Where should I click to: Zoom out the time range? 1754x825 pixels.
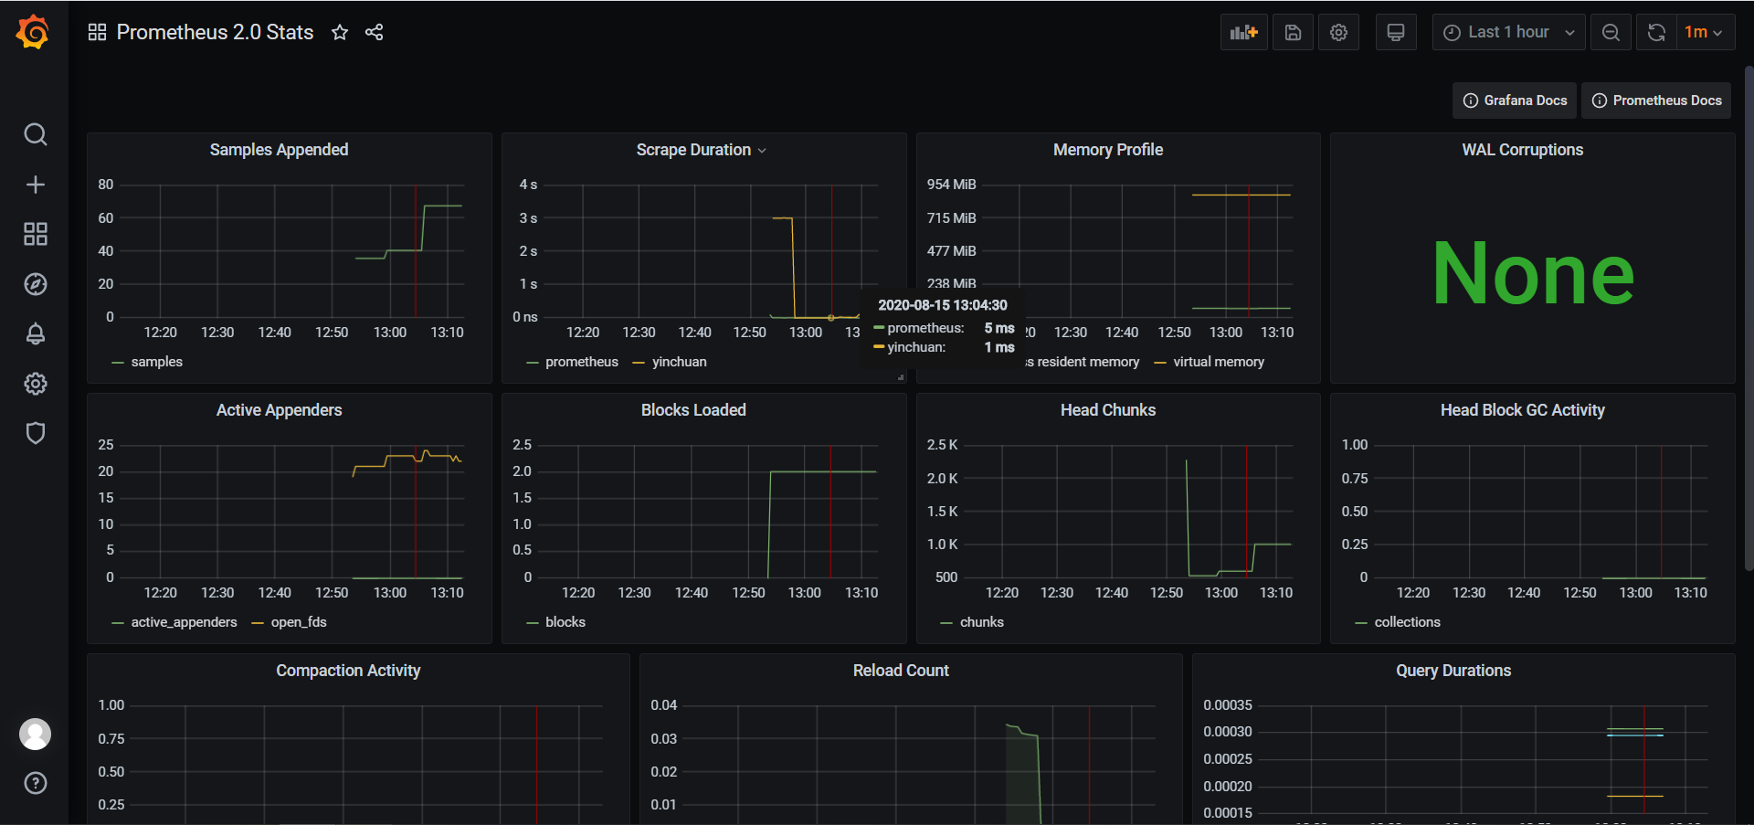click(1611, 32)
